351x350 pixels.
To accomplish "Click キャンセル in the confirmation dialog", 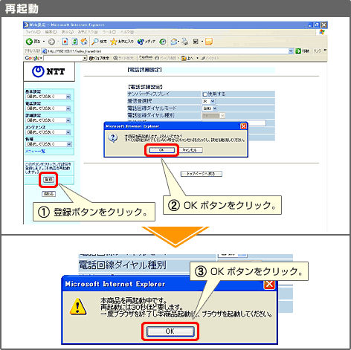I will pos(190,150).
